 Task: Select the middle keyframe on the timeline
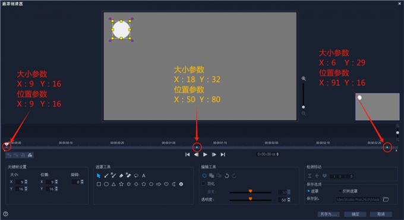[197, 147]
